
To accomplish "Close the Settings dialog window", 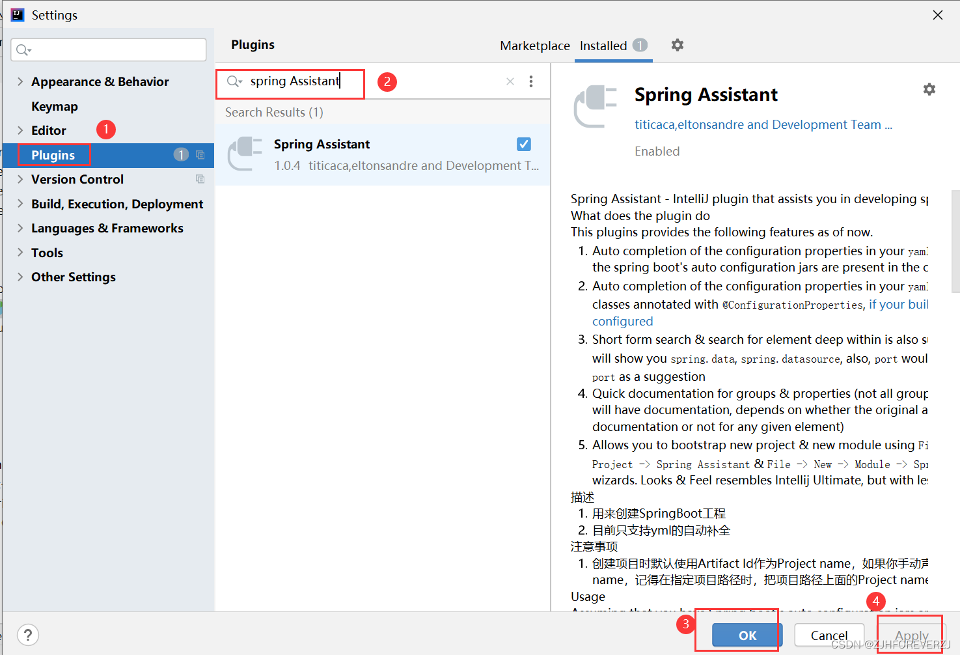I will click(938, 15).
